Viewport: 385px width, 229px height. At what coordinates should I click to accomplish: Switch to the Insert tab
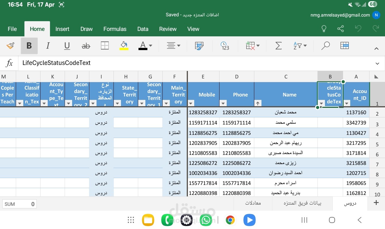(62, 29)
